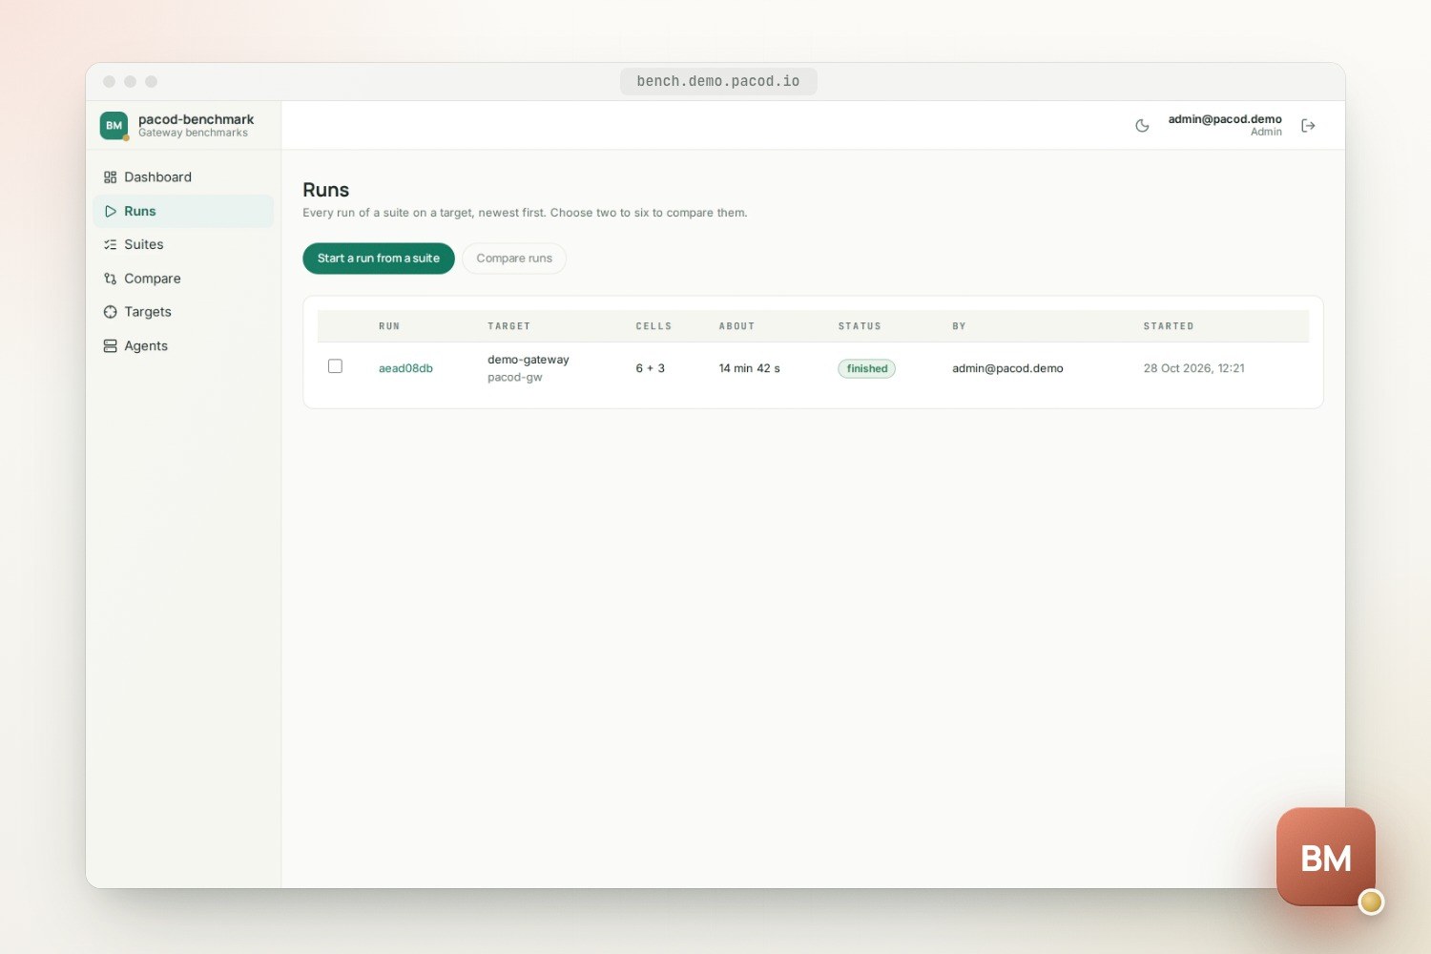Click the Agents server icon in sidebar
1431x954 pixels.
(x=111, y=346)
